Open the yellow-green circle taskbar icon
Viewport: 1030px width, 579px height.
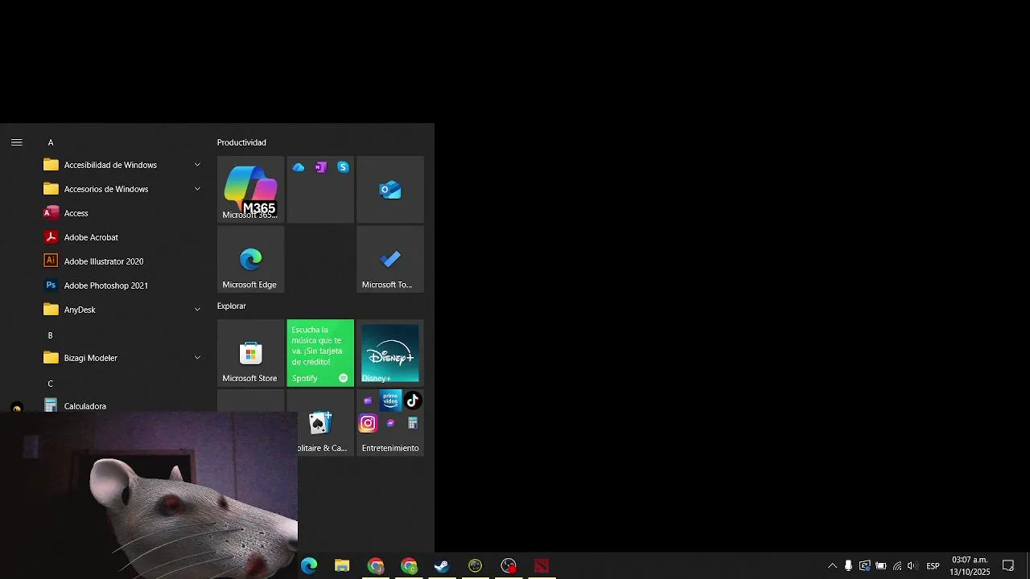475,566
